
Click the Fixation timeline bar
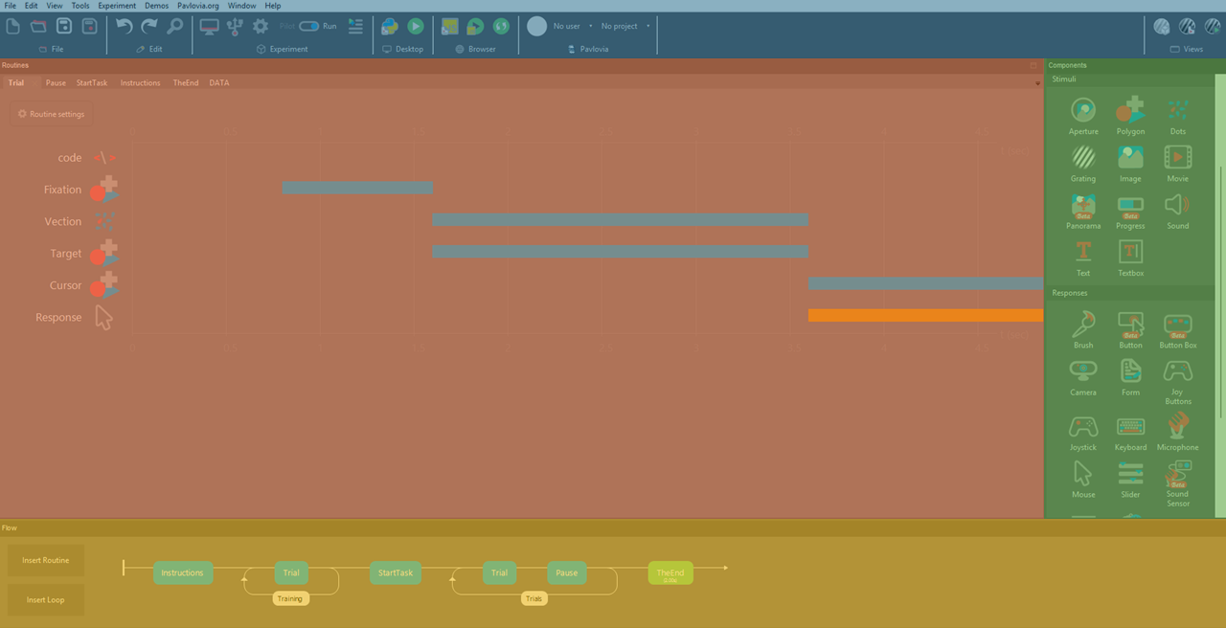(357, 189)
